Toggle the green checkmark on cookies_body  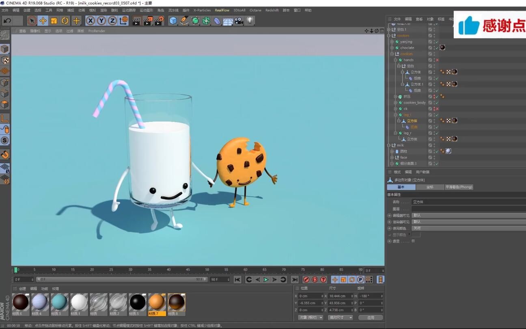click(437, 103)
